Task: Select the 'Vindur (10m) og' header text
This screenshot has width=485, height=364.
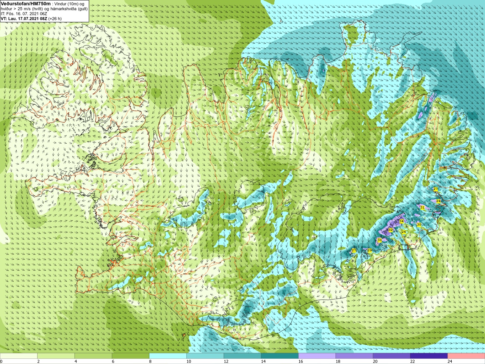Action: click(69, 4)
